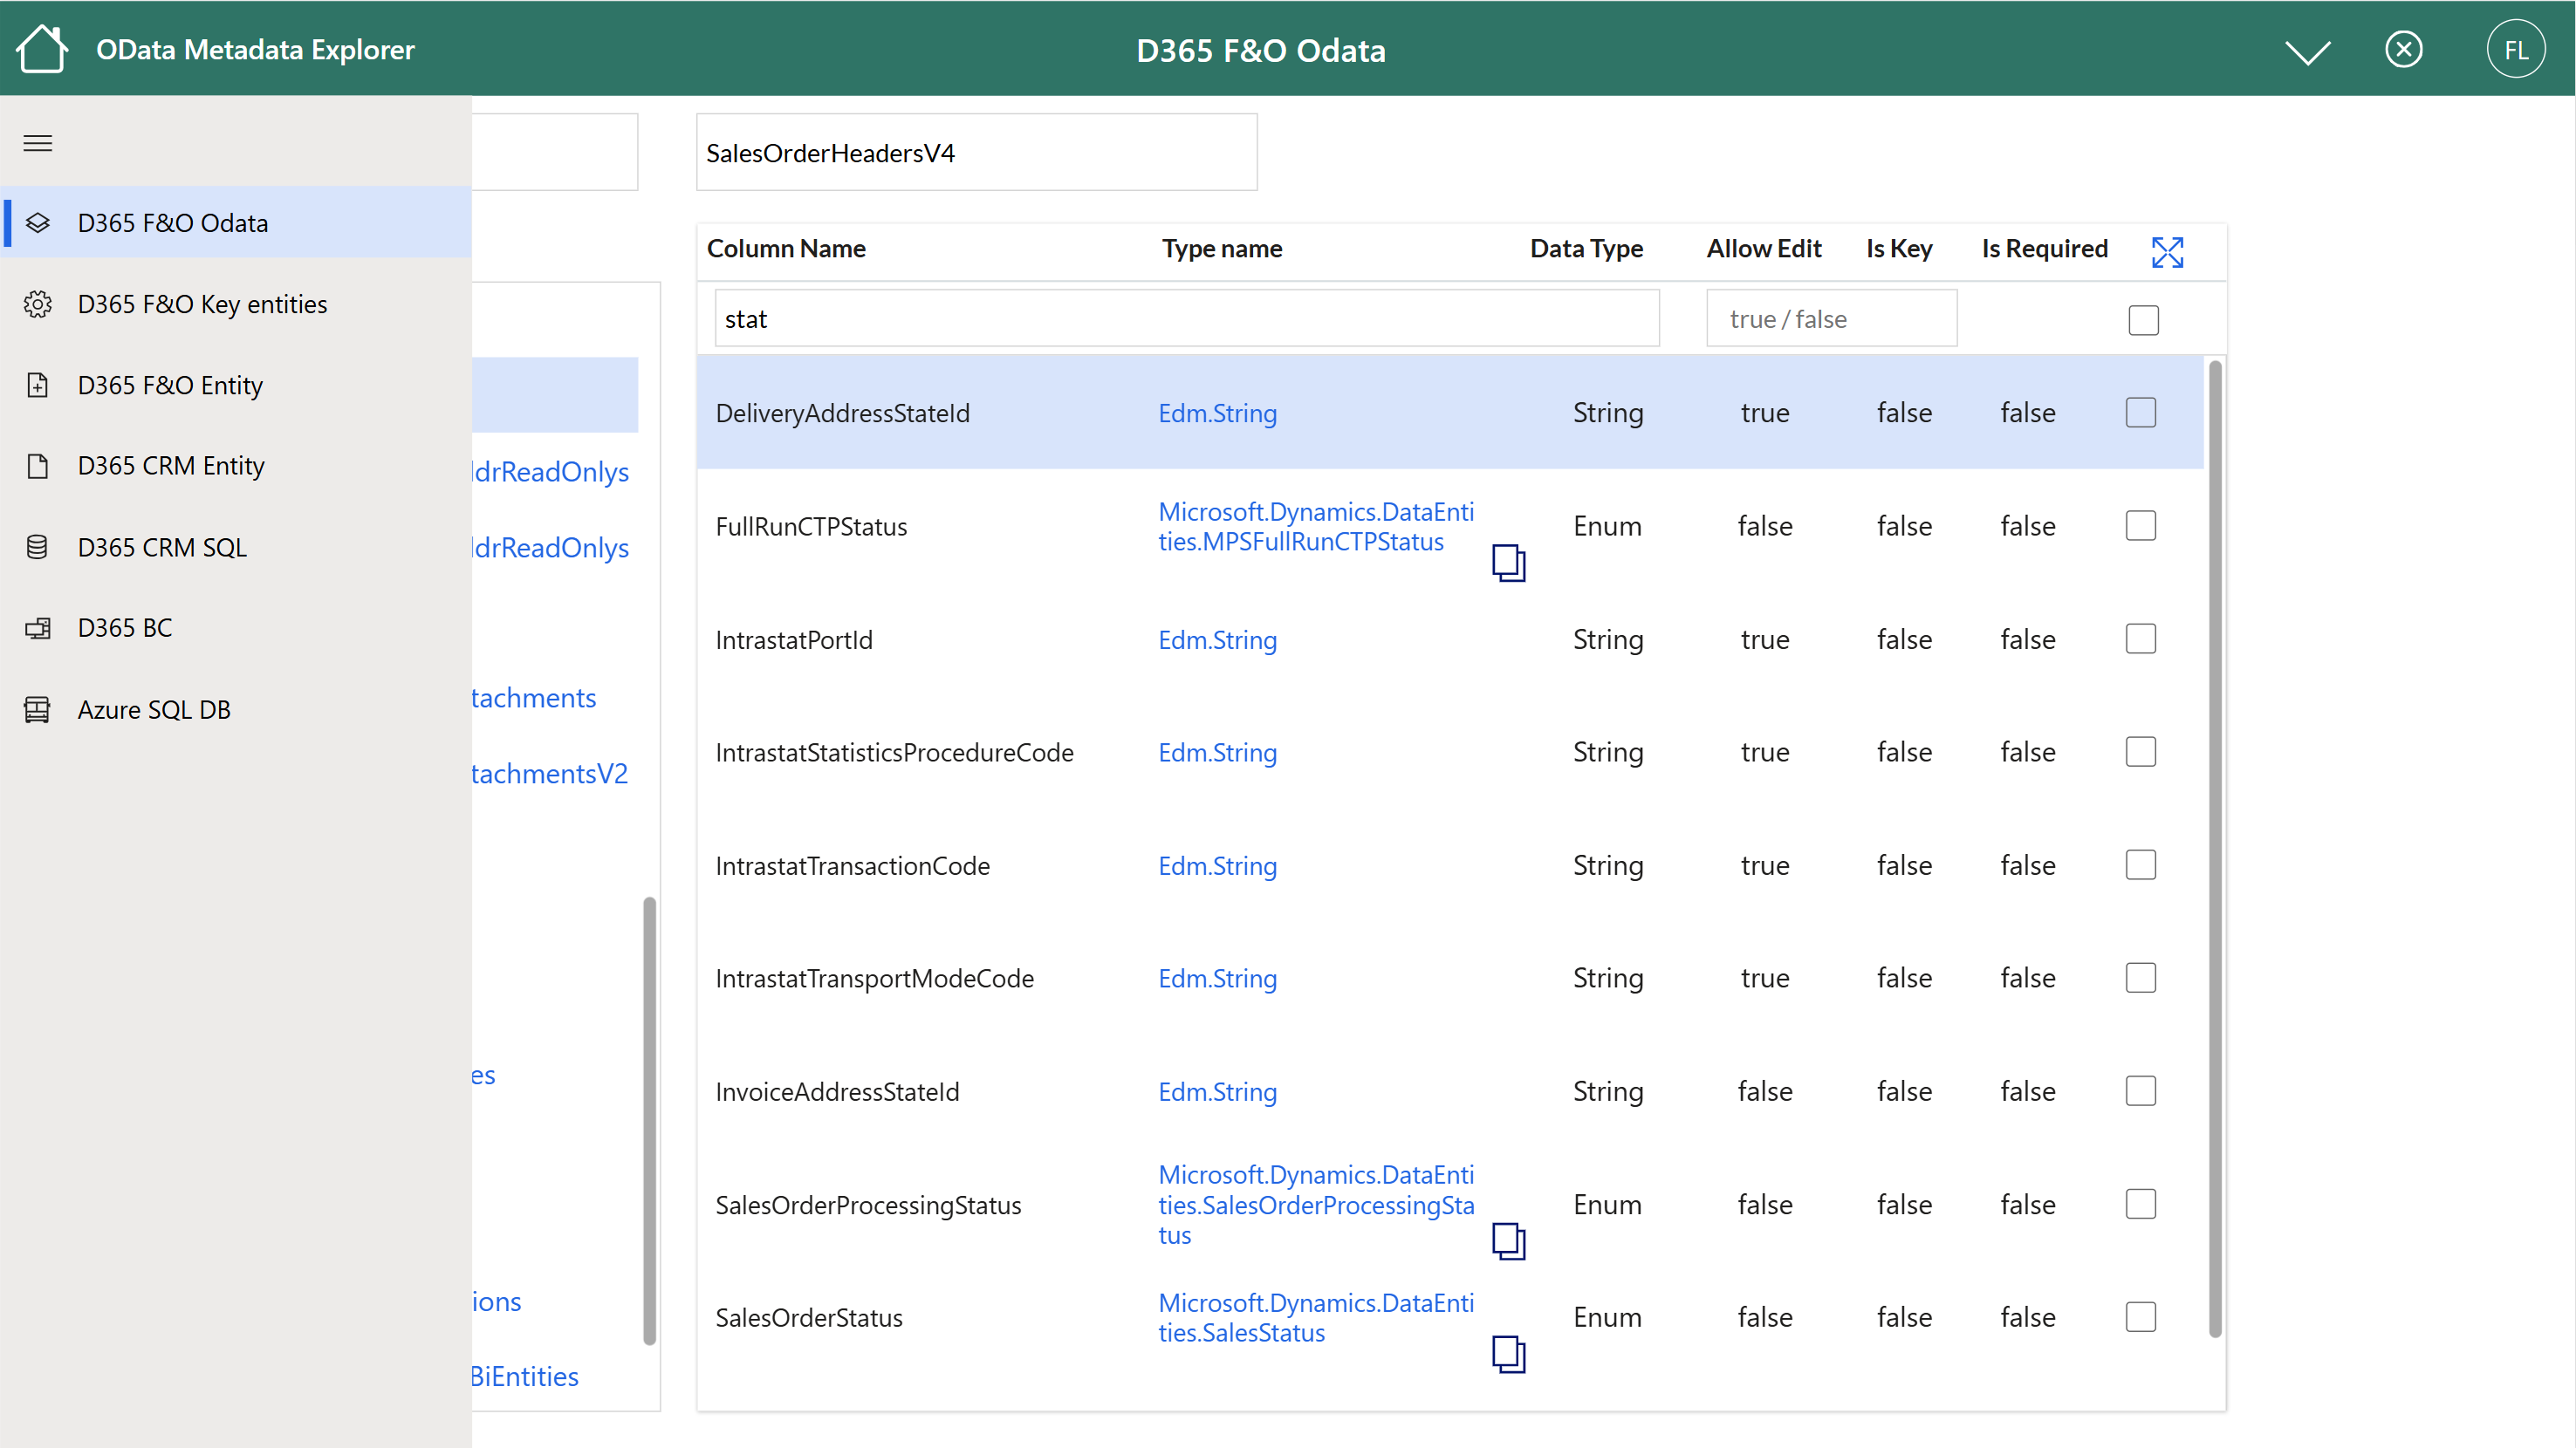
Task: Open the chevron dropdown in the title bar
Action: [2308, 49]
